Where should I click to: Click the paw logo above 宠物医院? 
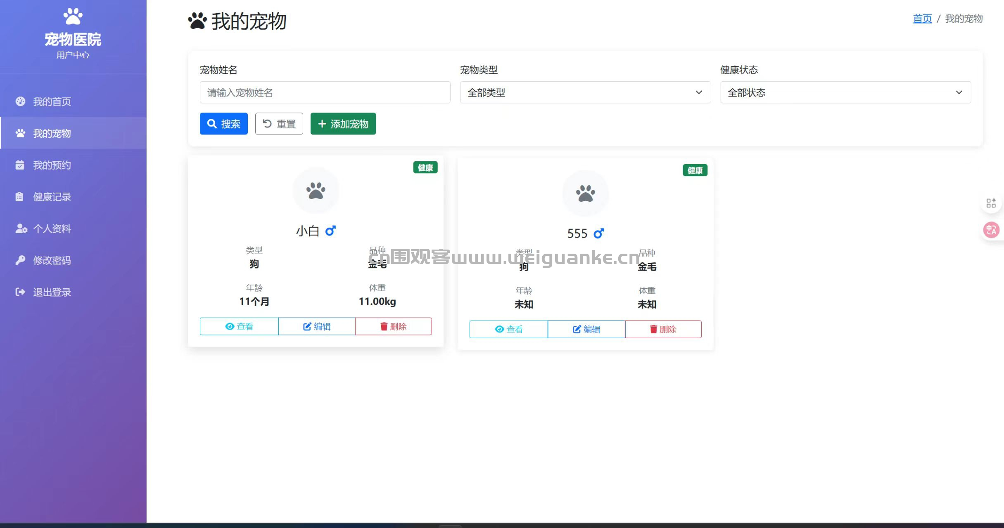pos(73,16)
